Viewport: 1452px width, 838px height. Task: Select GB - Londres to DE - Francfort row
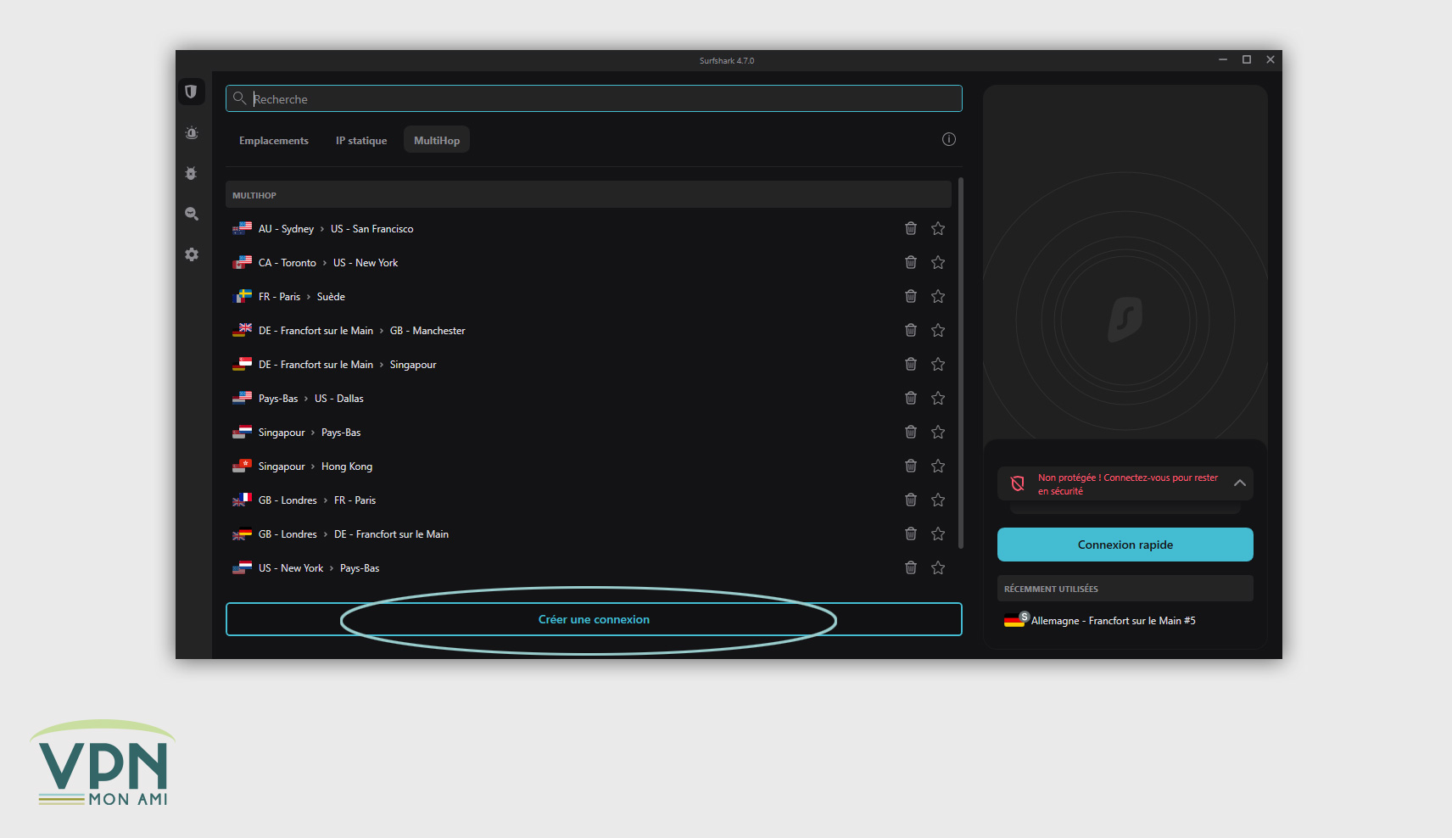[589, 534]
